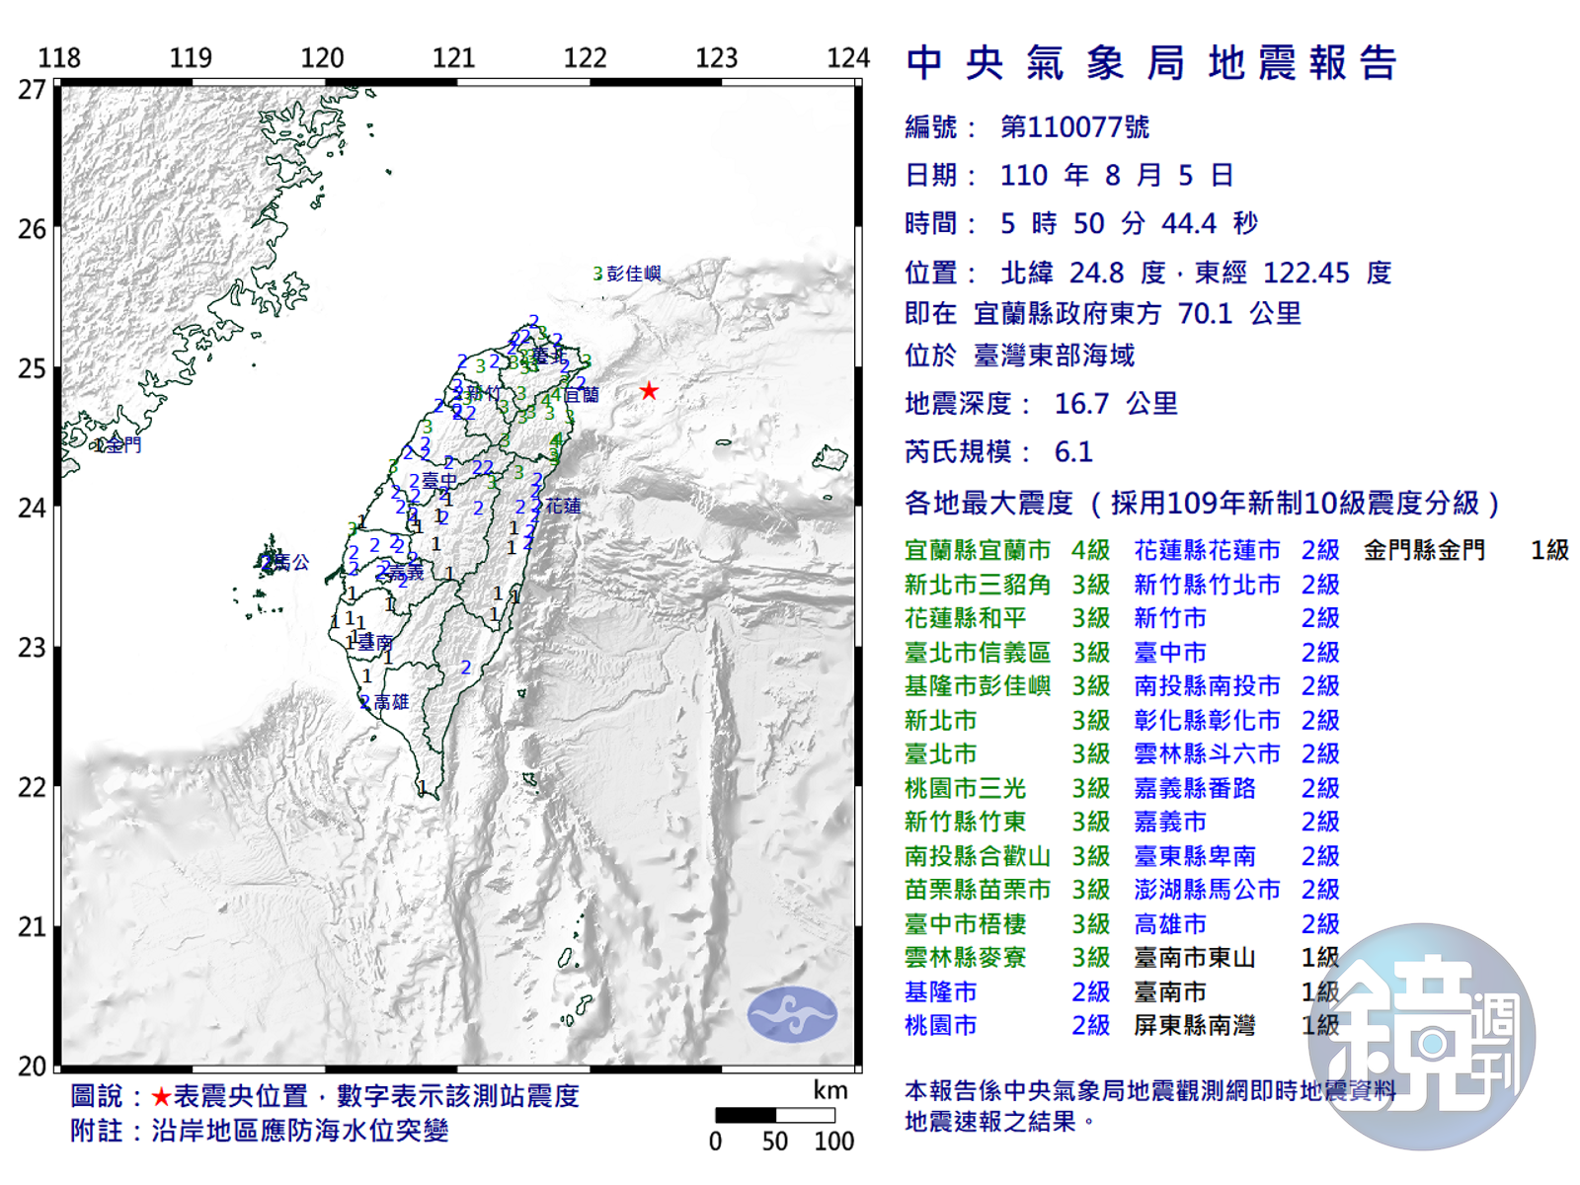Click the 雲林縣麥寮 3級 intensity entry
This screenshot has width=1580, height=1185.
(x=1006, y=958)
